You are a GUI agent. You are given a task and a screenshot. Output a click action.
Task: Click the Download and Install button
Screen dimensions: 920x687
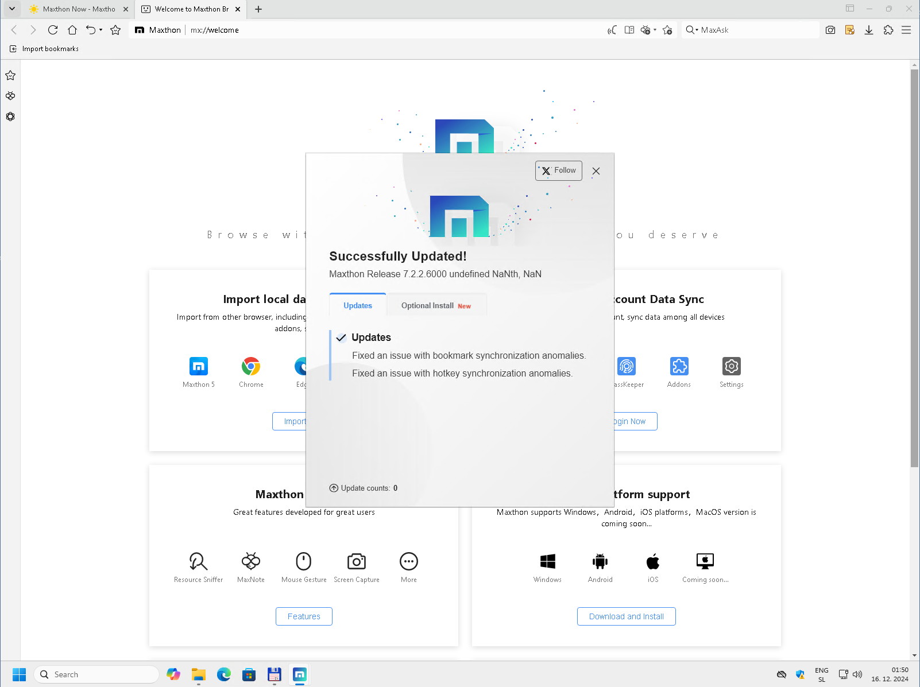point(626,616)
